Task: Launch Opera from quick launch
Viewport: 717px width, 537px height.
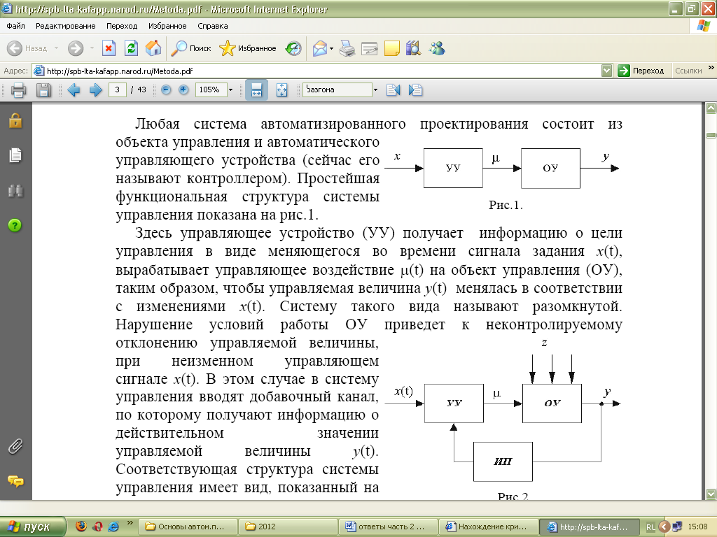Action: (x=97, y=527)
